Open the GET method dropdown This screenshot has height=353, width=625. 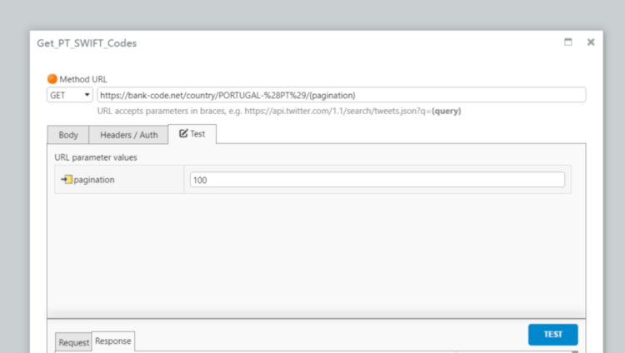70,95
